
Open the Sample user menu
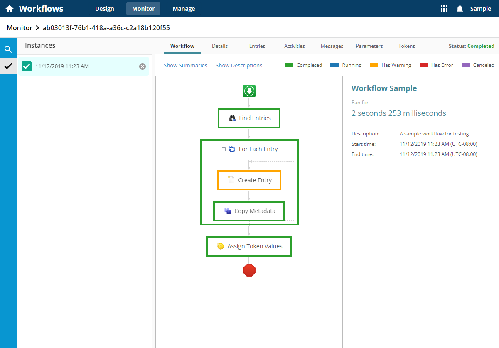480,9
